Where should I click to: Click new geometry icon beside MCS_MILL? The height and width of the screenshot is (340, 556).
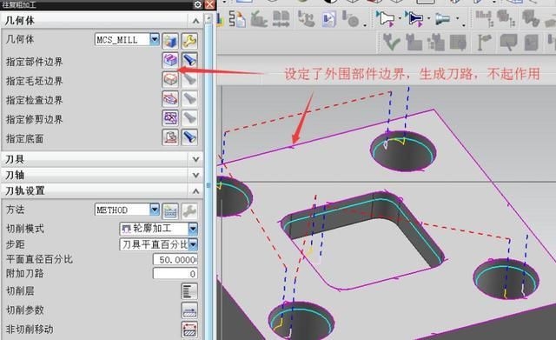[170, 41]
